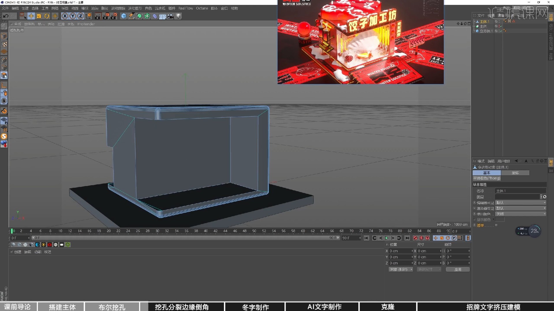Open the 渲染器可见 dropdown
The width and height of the screenshot is (554, 311).
point(521,208)
